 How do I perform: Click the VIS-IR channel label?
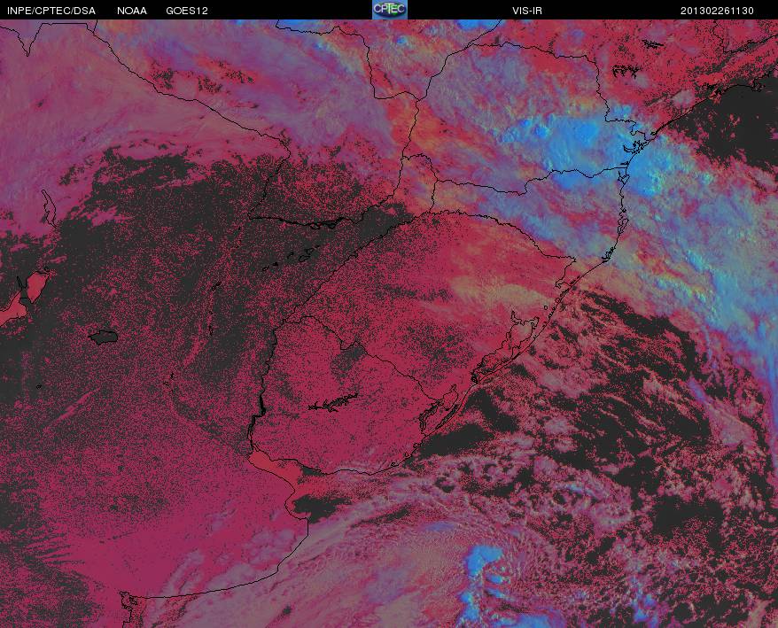point(527,11)
